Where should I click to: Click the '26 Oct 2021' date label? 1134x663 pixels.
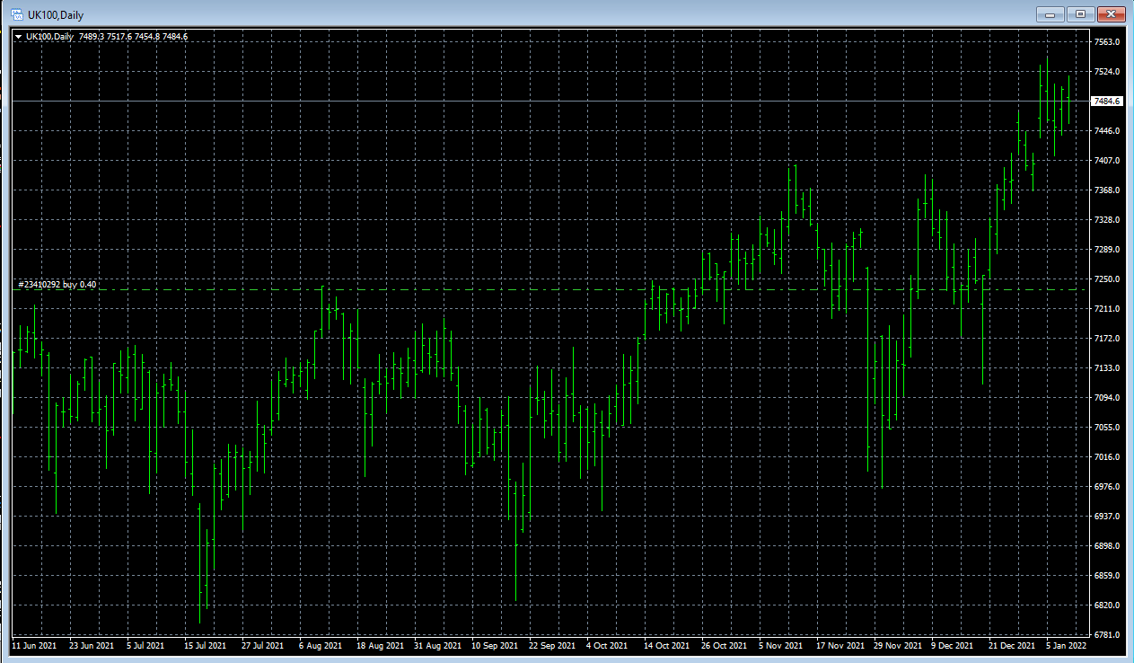click(725, 646)
